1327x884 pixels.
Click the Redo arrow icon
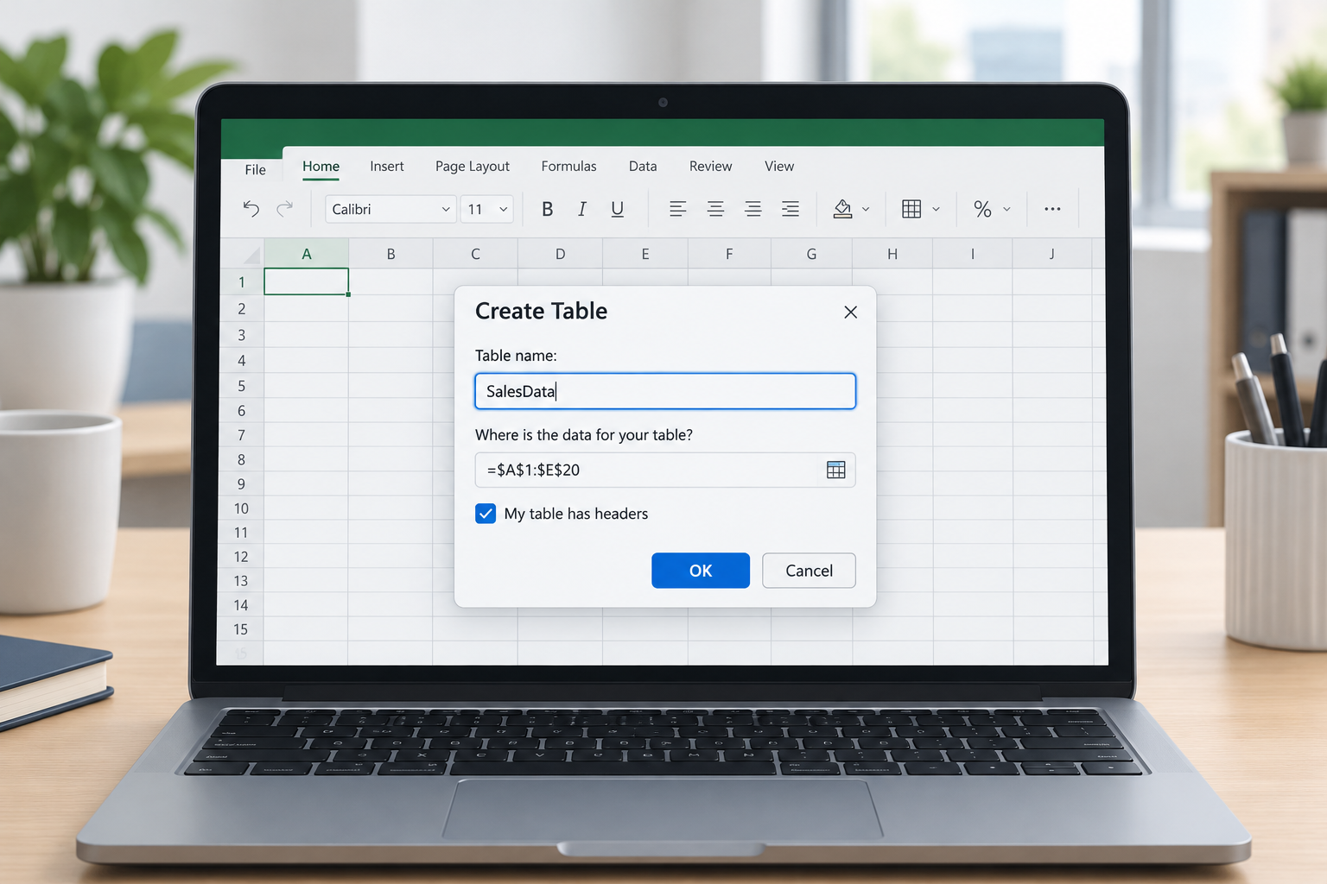click(284, 209)
